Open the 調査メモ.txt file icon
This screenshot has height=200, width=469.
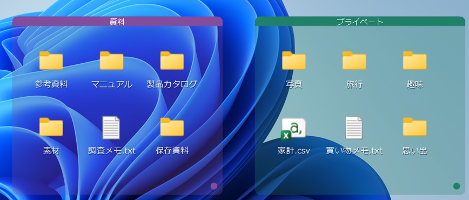pos(111,128)
